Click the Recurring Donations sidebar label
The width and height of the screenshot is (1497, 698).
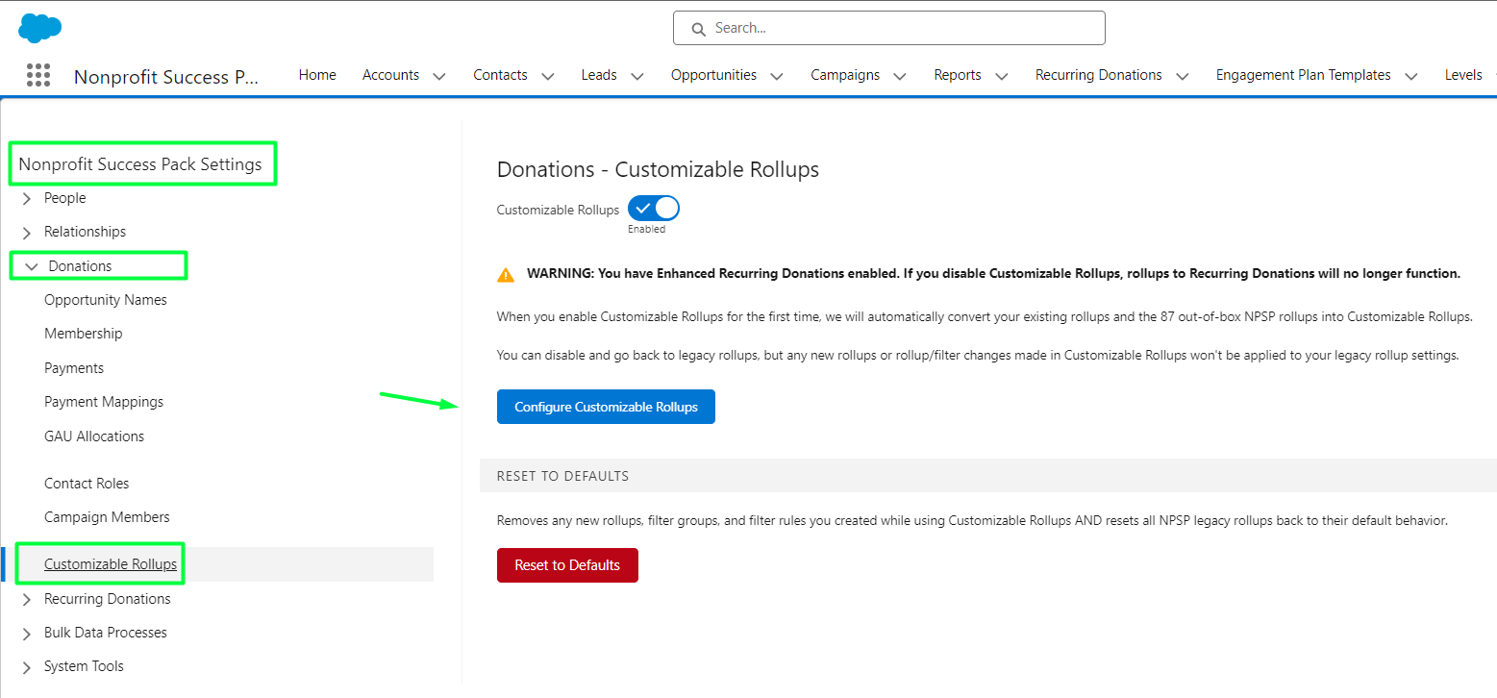point(108,599)
